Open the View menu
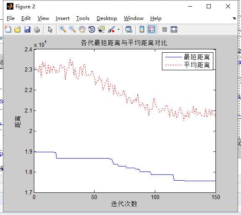This screenshot has width=241, height=215. click(x=43, y=18)
